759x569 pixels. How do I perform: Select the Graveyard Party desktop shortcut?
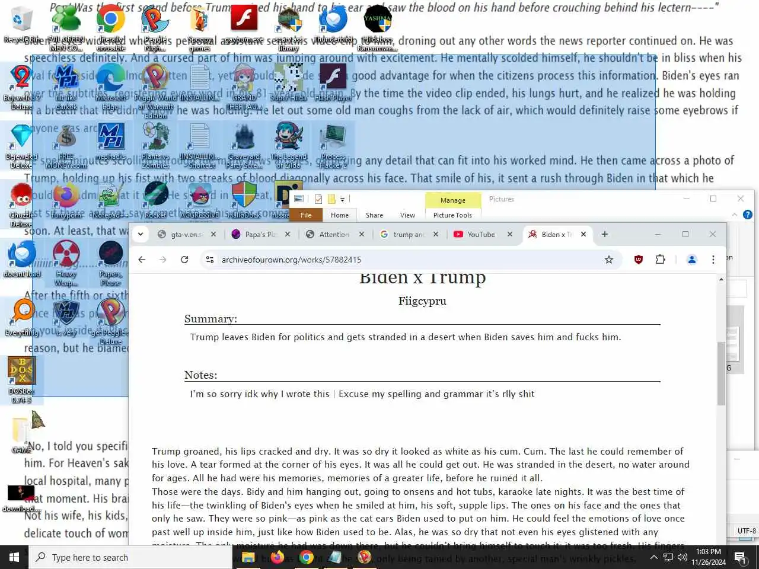tap(244, 145)
